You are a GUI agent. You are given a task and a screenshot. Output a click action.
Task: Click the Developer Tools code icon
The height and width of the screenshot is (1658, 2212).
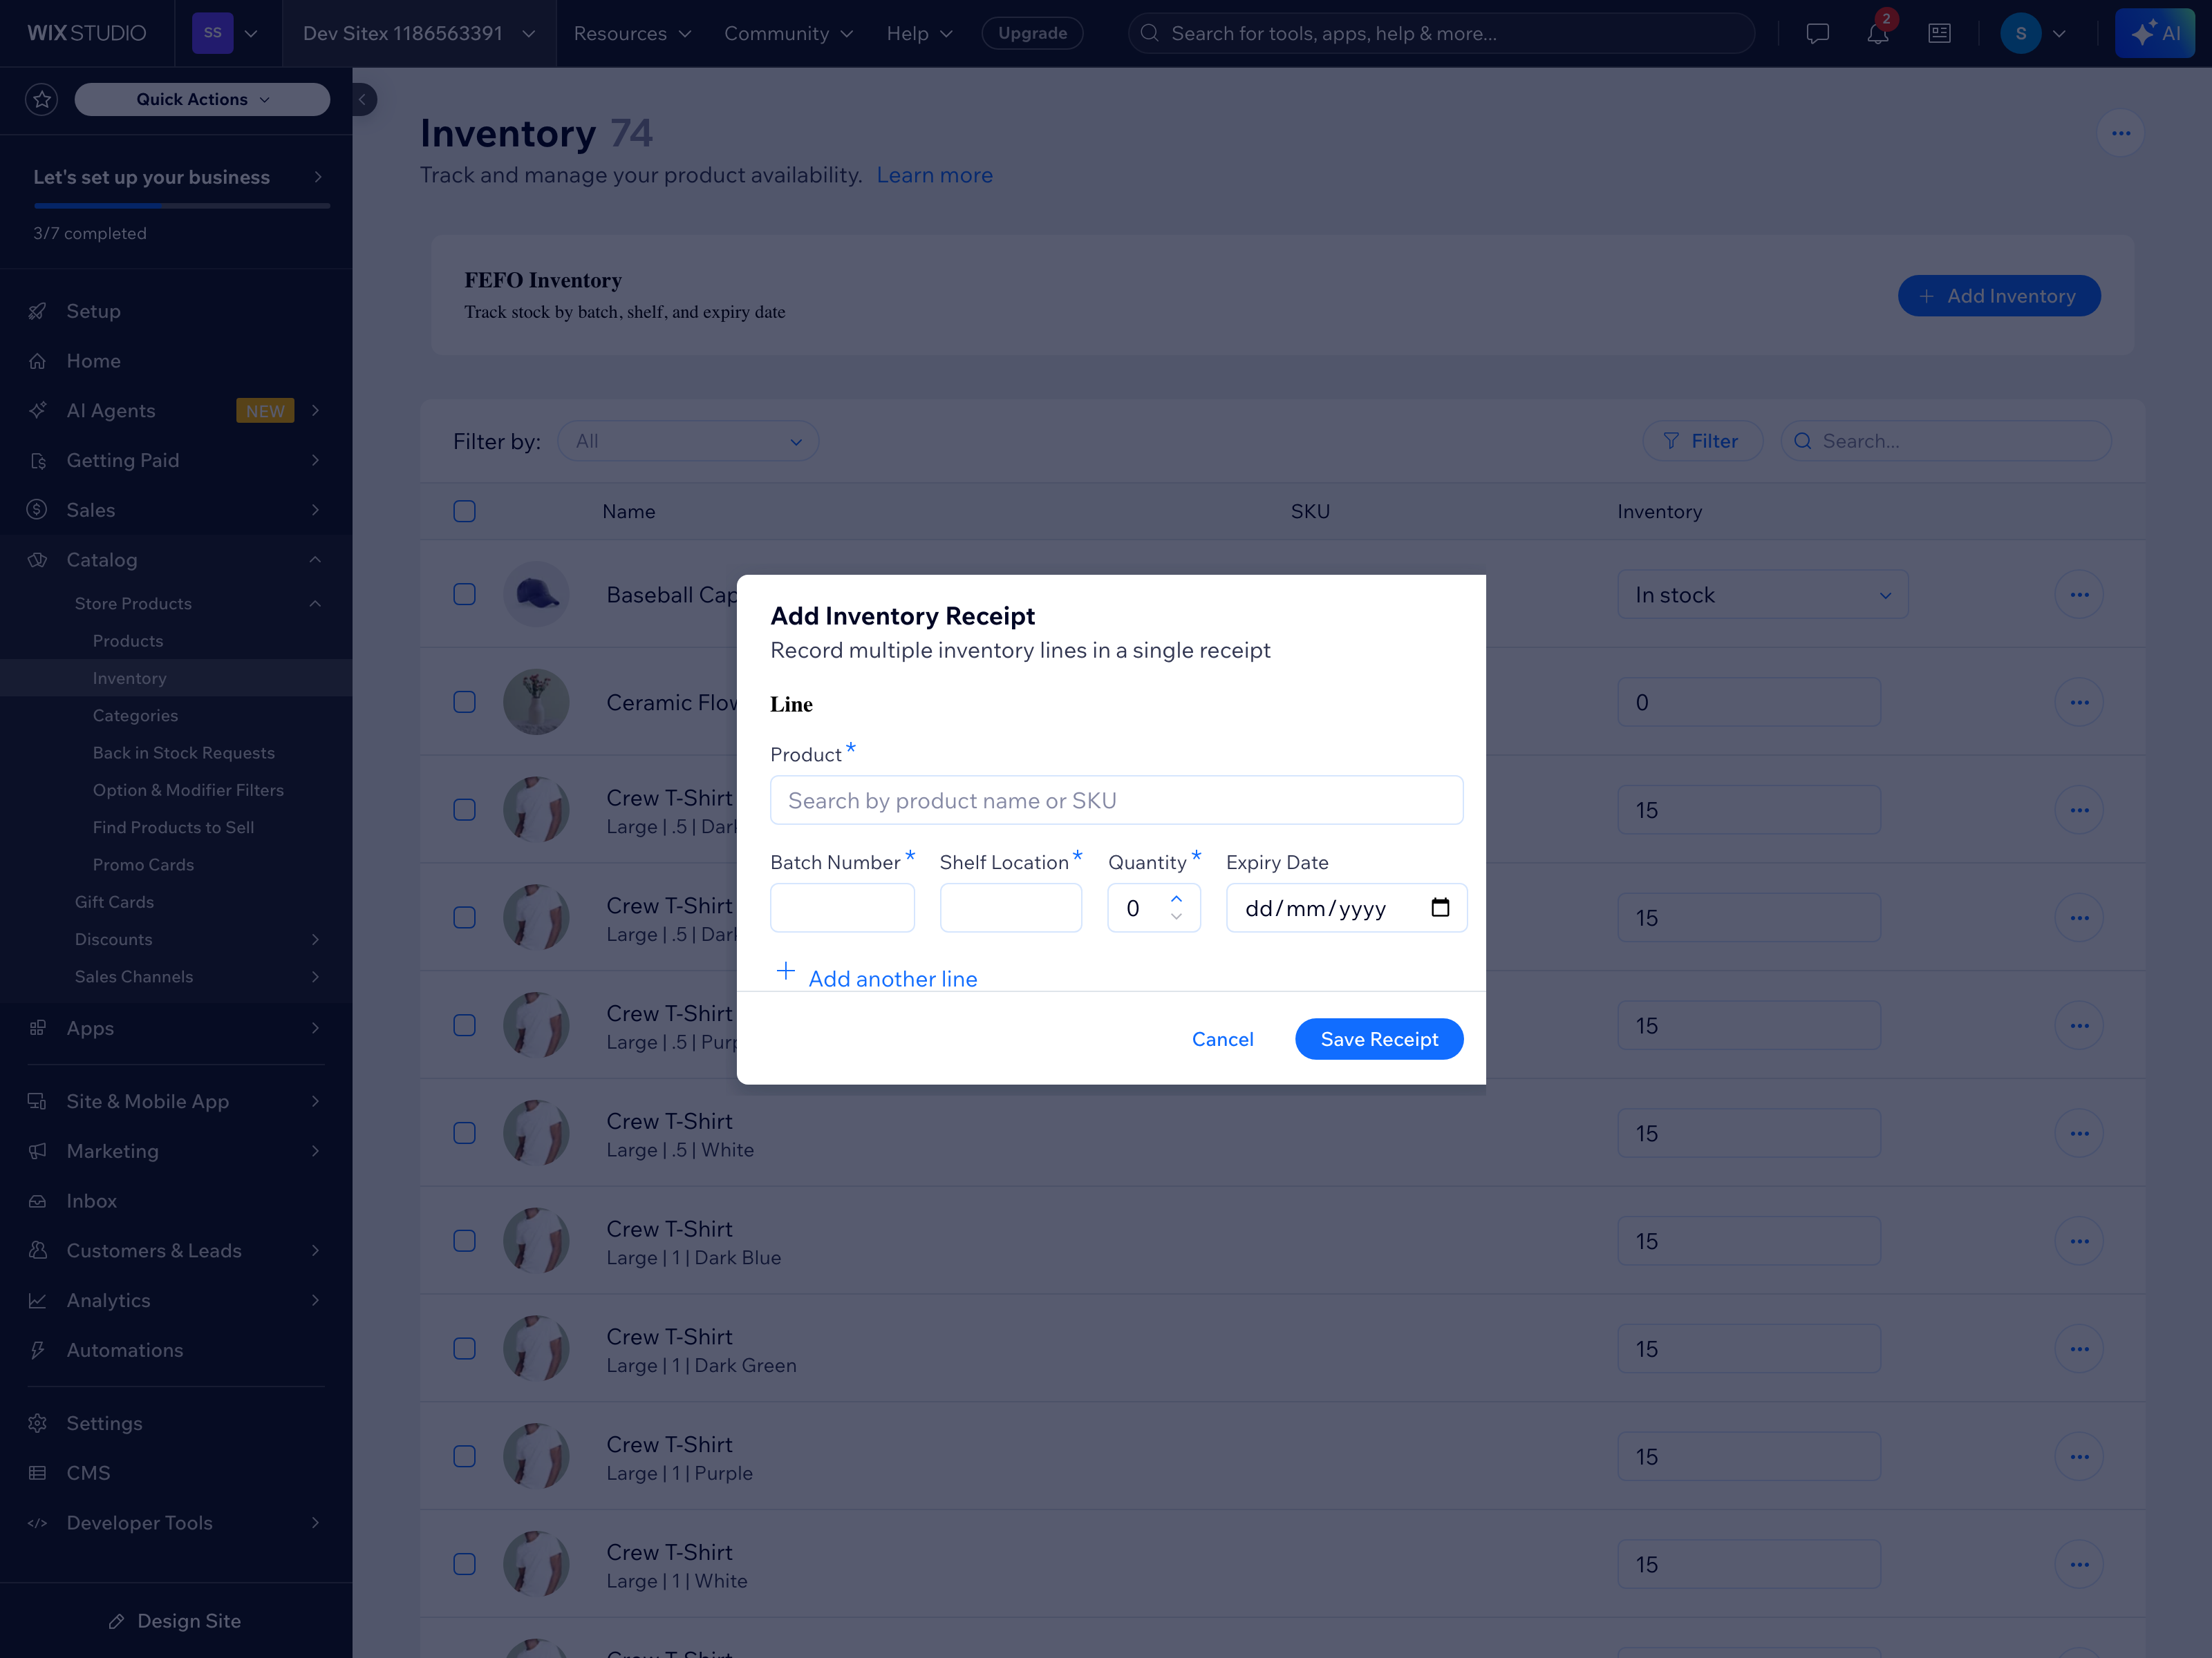pyautogui.click(x=38, y=1523)
